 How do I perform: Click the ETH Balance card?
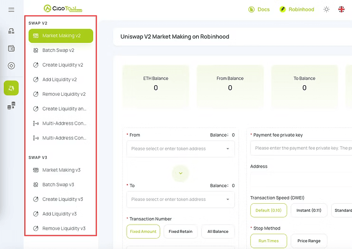(156, 87)
